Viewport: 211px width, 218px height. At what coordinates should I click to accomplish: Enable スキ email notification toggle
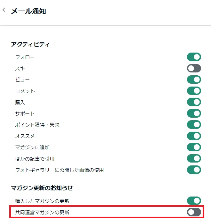click(x=194, y=68)
